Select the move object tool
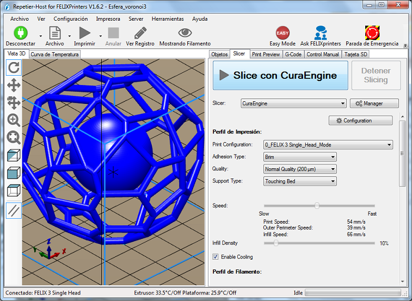The image size is (412, 301). [x=14, y=102]
